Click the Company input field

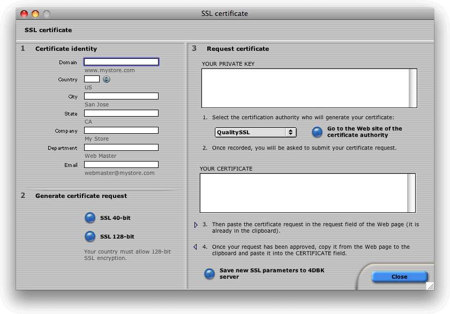click(121, 131)
